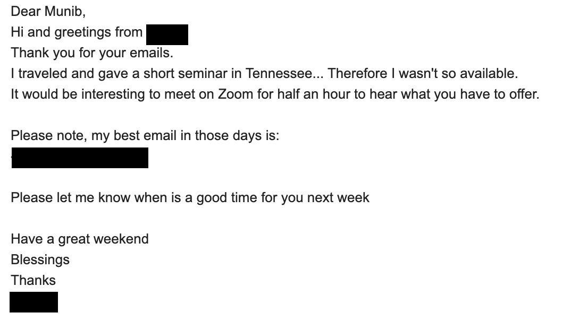
Task: Click the redacted email address block
Action: (80, 158)
